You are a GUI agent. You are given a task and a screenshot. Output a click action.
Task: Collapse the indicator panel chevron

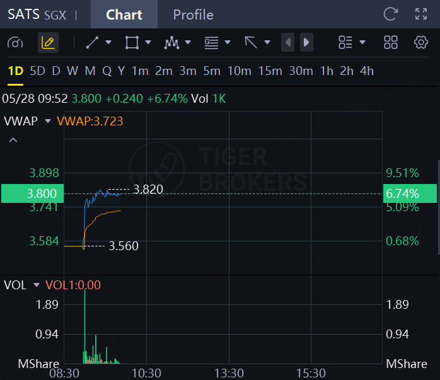pos(13,140)
